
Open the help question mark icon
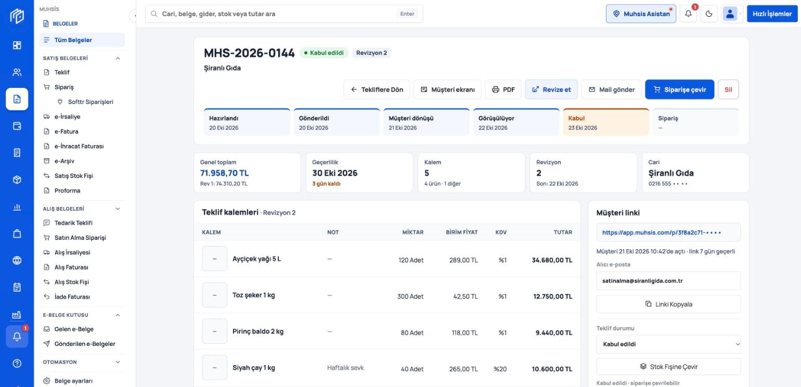(17, 364)
